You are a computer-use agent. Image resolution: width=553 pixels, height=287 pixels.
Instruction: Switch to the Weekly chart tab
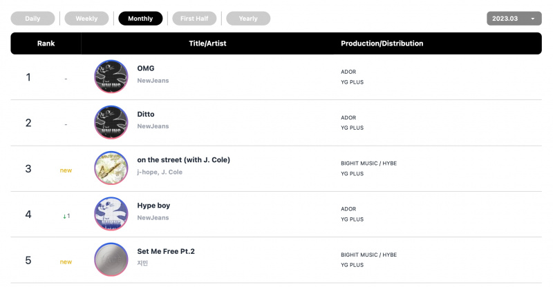87,19
